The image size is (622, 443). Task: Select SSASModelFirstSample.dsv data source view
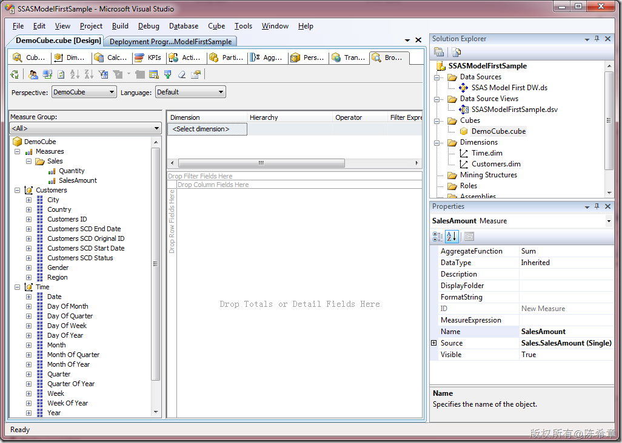(515, 110)
